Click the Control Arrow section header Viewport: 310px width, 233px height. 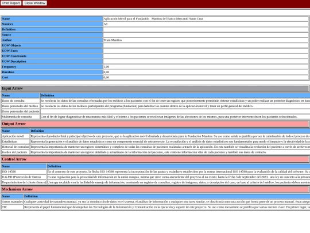point(155,159)
